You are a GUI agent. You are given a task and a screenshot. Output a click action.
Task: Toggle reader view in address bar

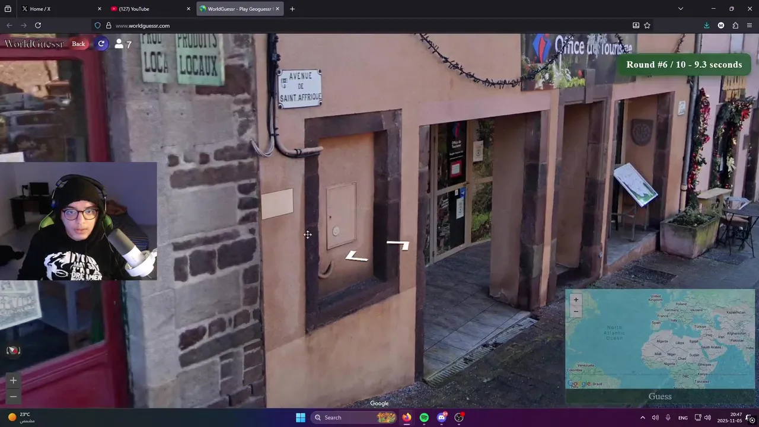click(636, 26)
